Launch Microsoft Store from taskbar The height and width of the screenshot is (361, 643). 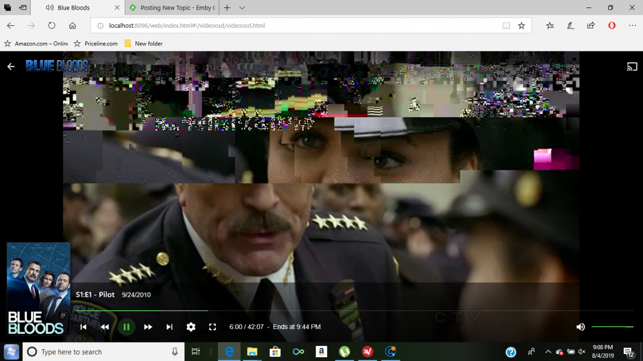(275, 351)
